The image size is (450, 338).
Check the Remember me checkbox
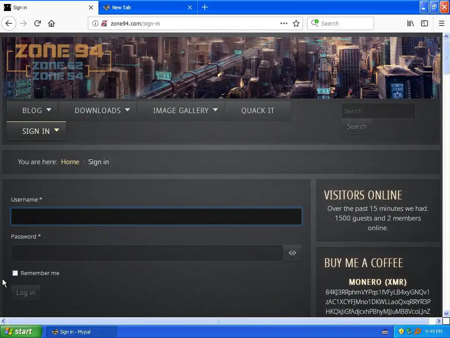point(15,273)
